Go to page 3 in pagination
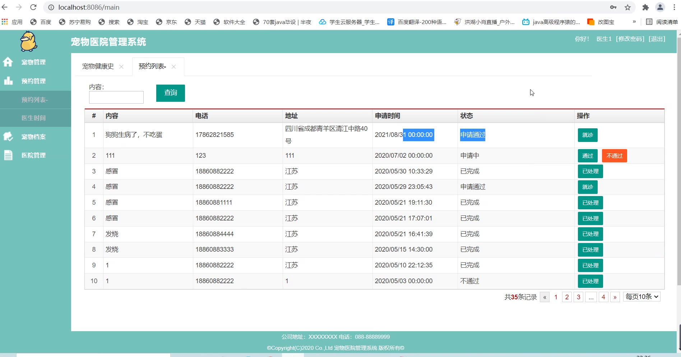This screenshot has height=357, width=681. coord(578,297)
